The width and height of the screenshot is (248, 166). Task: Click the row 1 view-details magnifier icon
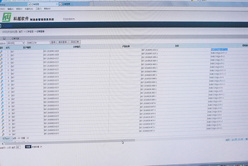[x=1, y=52]
